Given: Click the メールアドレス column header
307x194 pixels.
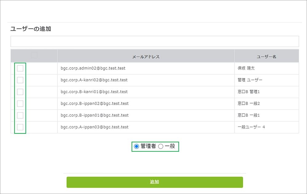Looking at the screenshot, I should click(146, 57).
